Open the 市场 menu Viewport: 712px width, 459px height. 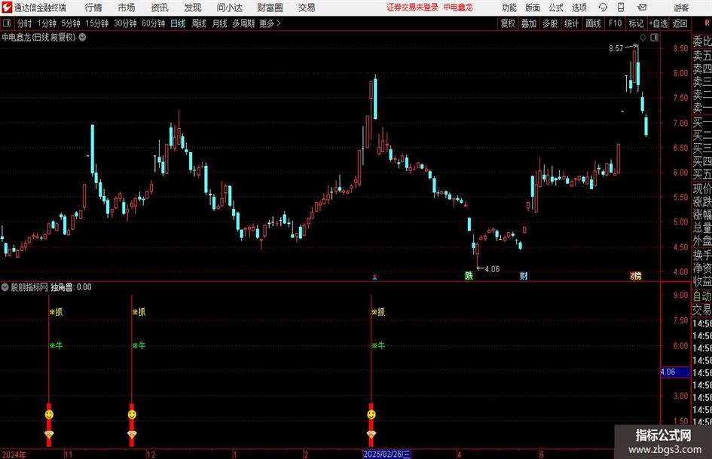point(127,8)
